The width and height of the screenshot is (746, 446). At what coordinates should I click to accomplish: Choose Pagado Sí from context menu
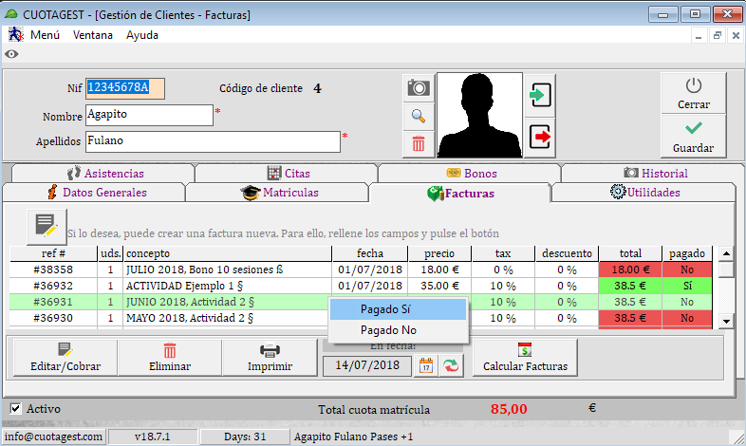point(398,309)
